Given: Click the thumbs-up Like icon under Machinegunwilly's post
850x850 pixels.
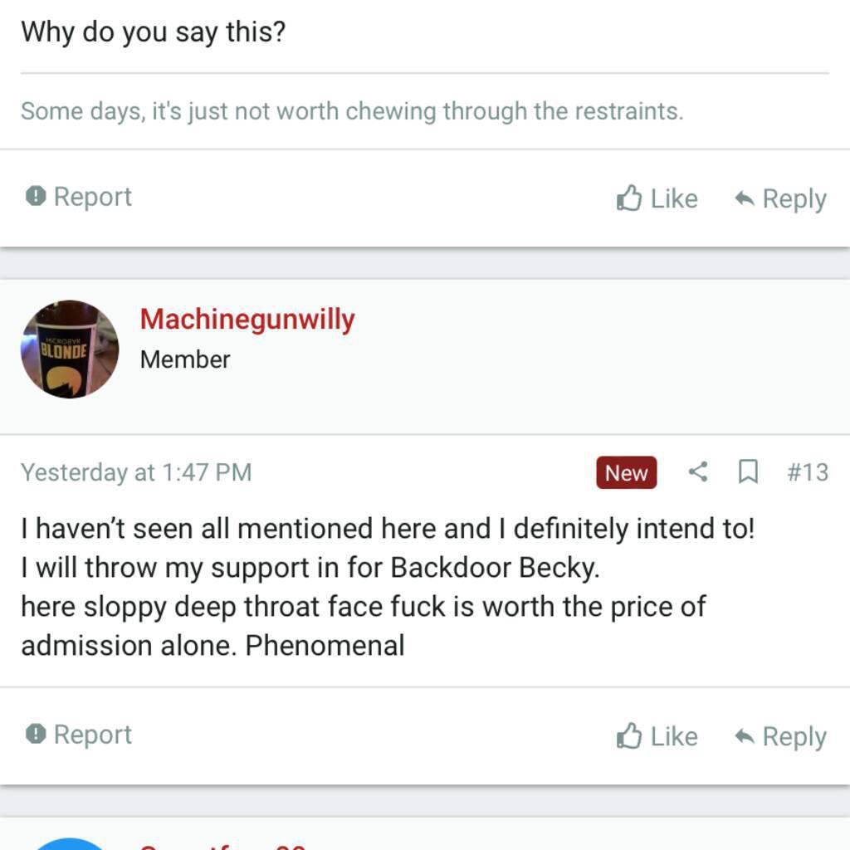Looking at the screenshot, I should (x=629, y=736).
